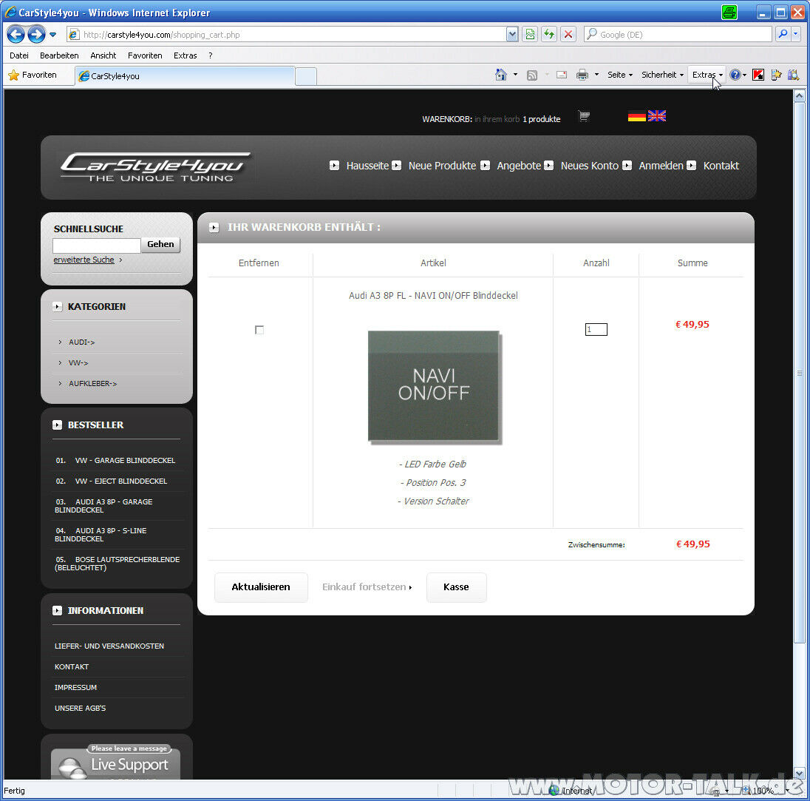Click the shopping cart icon in header
The height and width of the screenshot is (801, 810).
[x=585, y=116]
